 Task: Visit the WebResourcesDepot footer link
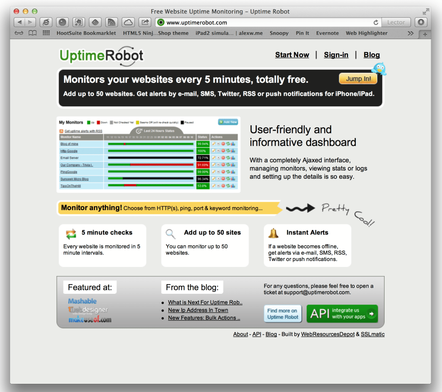point(328,334)
